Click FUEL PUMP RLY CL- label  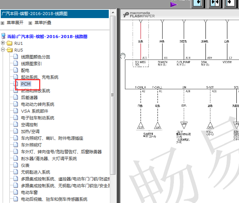183,63
